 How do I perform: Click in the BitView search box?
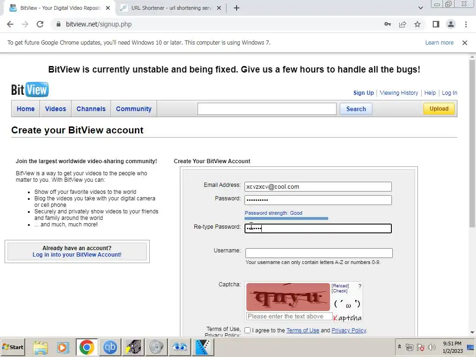tap(267, 109)
